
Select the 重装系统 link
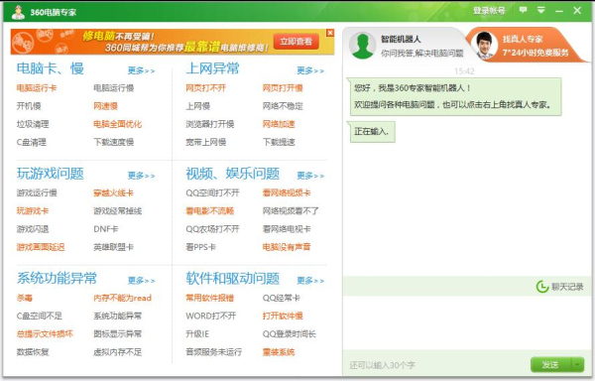click(x=279, y=352)
